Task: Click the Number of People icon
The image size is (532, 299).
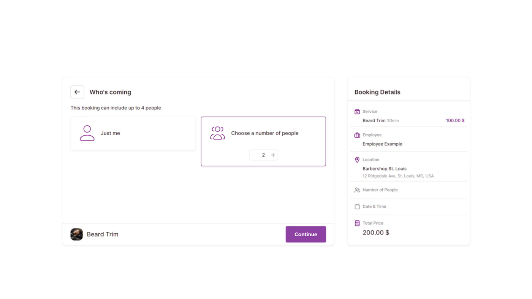Action: pyautogui.click(x=357, y=190)
